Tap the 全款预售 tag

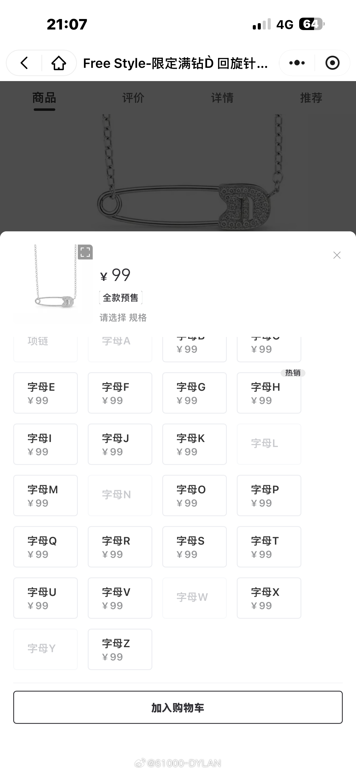click(x=121, y=298)
